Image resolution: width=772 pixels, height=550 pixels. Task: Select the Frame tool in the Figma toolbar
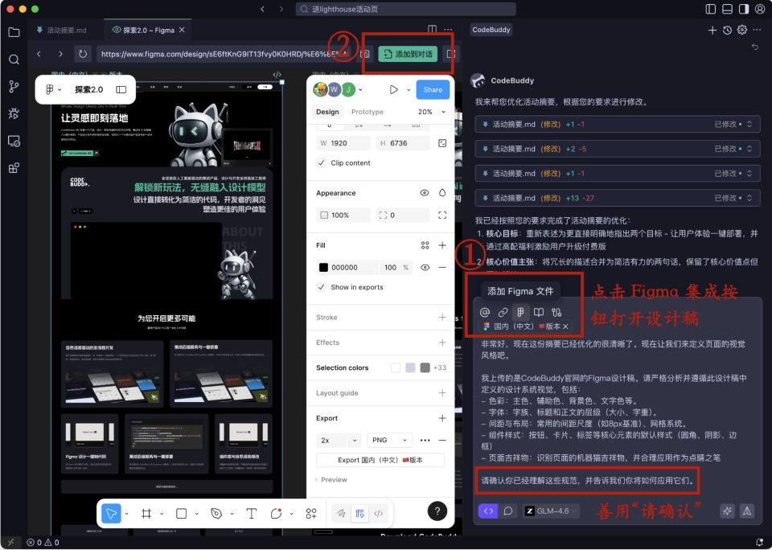coord(145,513)
